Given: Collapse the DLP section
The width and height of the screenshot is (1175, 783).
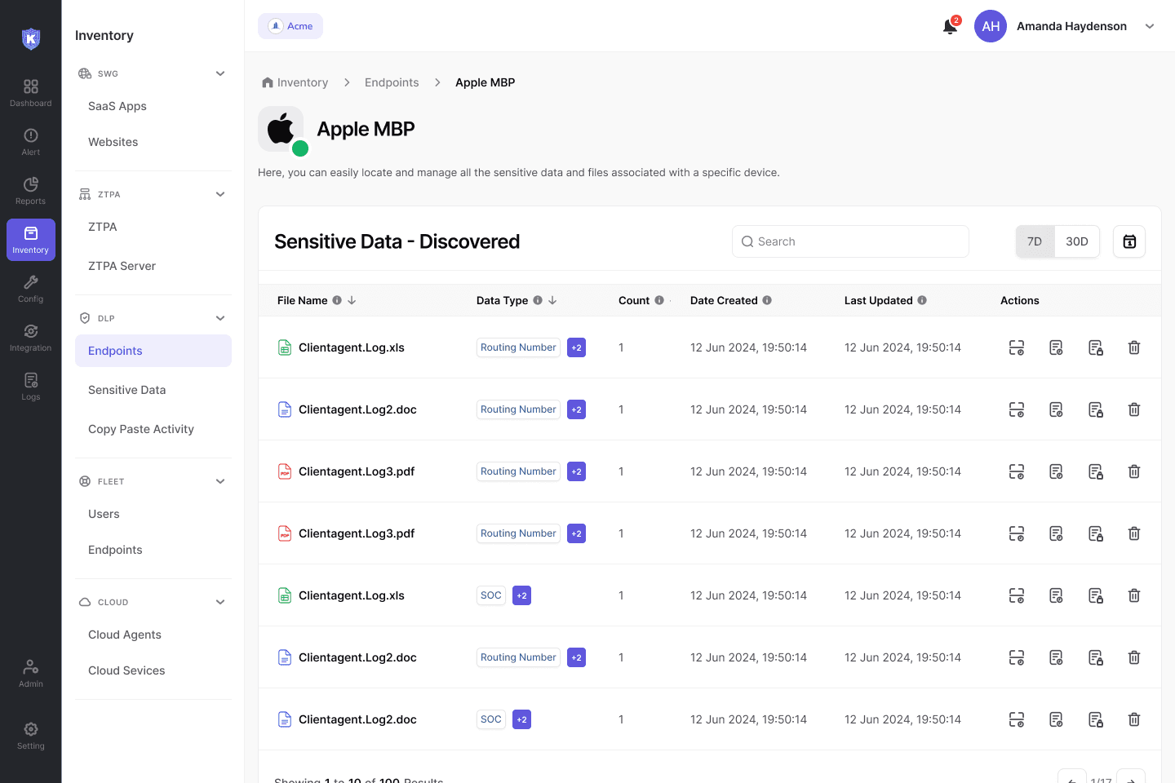Looking at the screenshot, I should (220, 318).
